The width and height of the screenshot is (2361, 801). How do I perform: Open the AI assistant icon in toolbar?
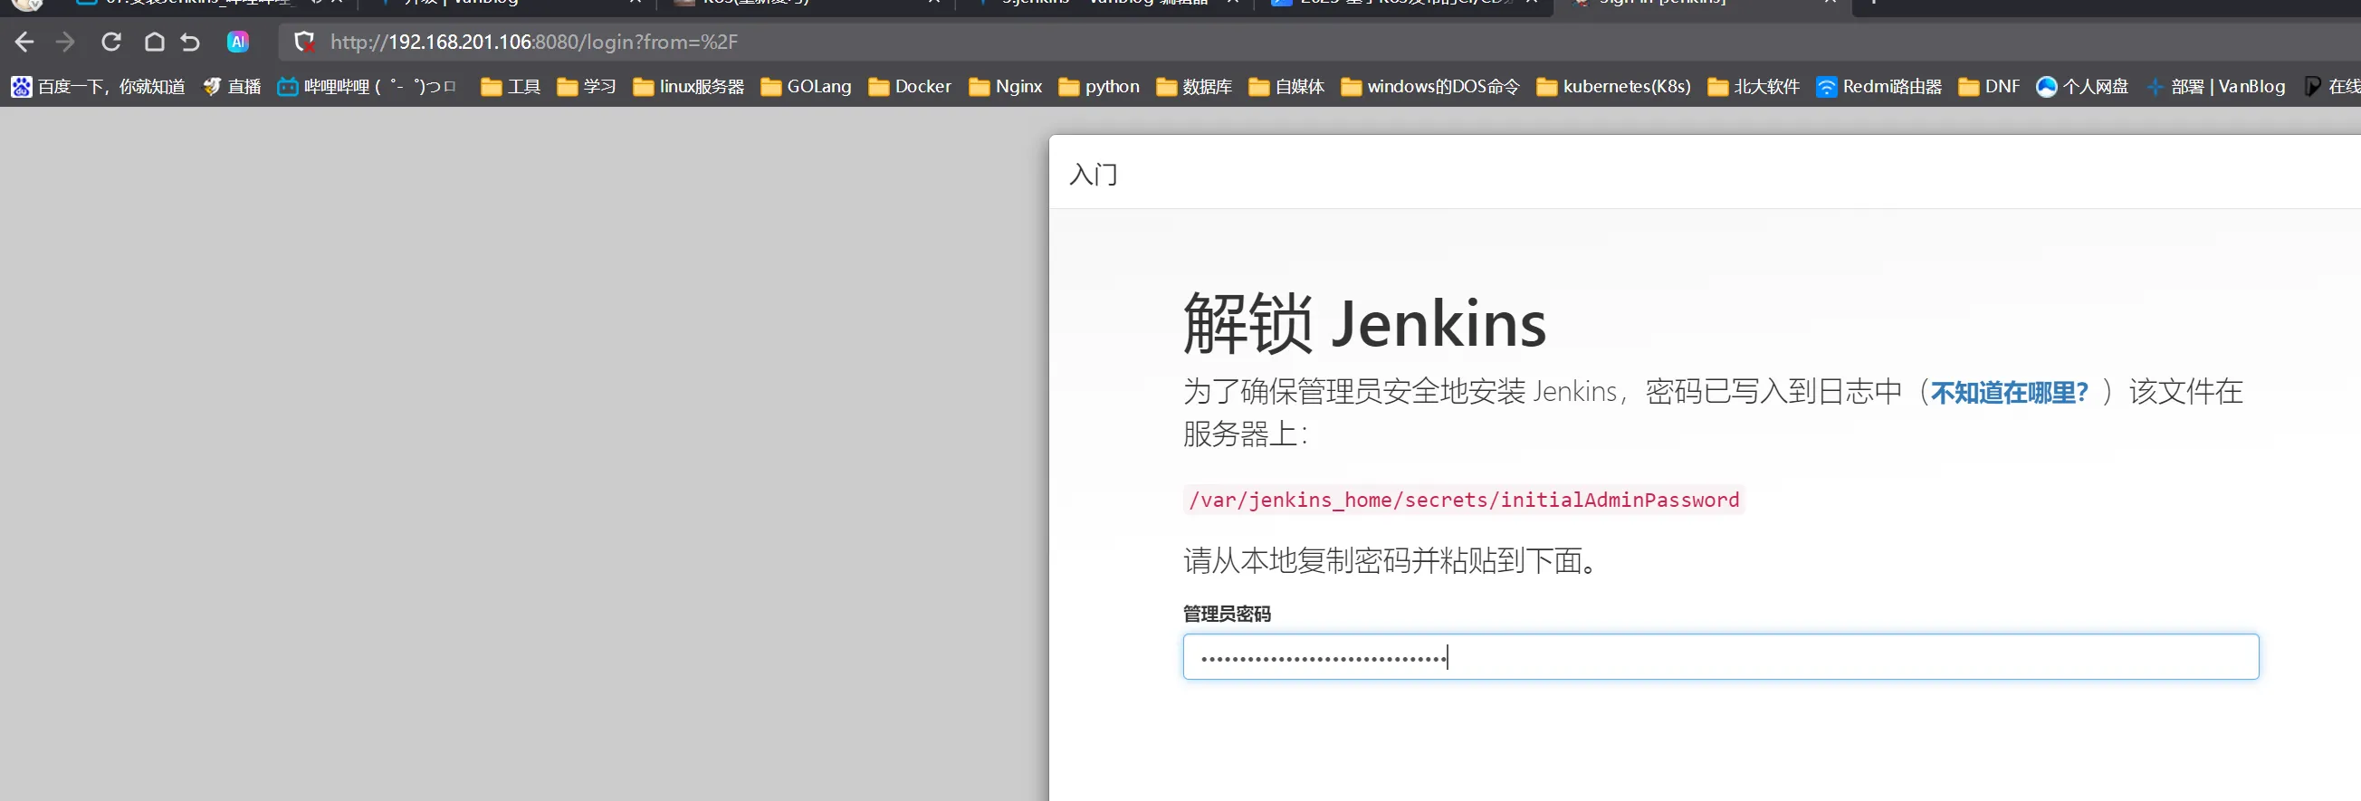pyautogui.click(x=238, y=43)
